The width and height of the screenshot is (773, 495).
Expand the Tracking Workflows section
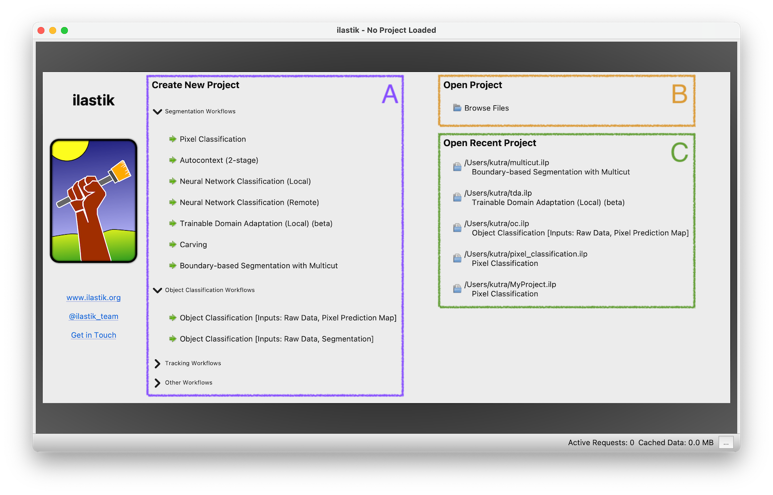157,364
